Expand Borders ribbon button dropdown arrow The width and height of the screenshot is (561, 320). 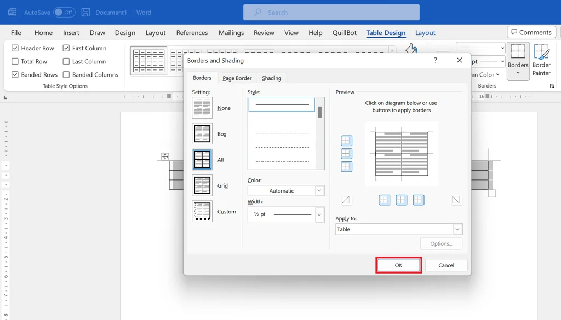518,73
